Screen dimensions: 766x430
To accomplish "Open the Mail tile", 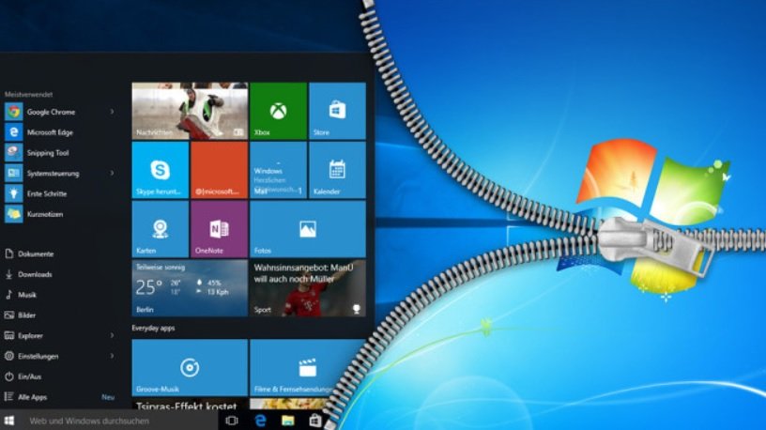I will [278, 170].
